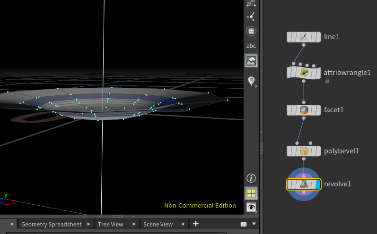377x234 pixels.
Task: Click the lock badge under attribwrangle1
Action: point(327,81)
